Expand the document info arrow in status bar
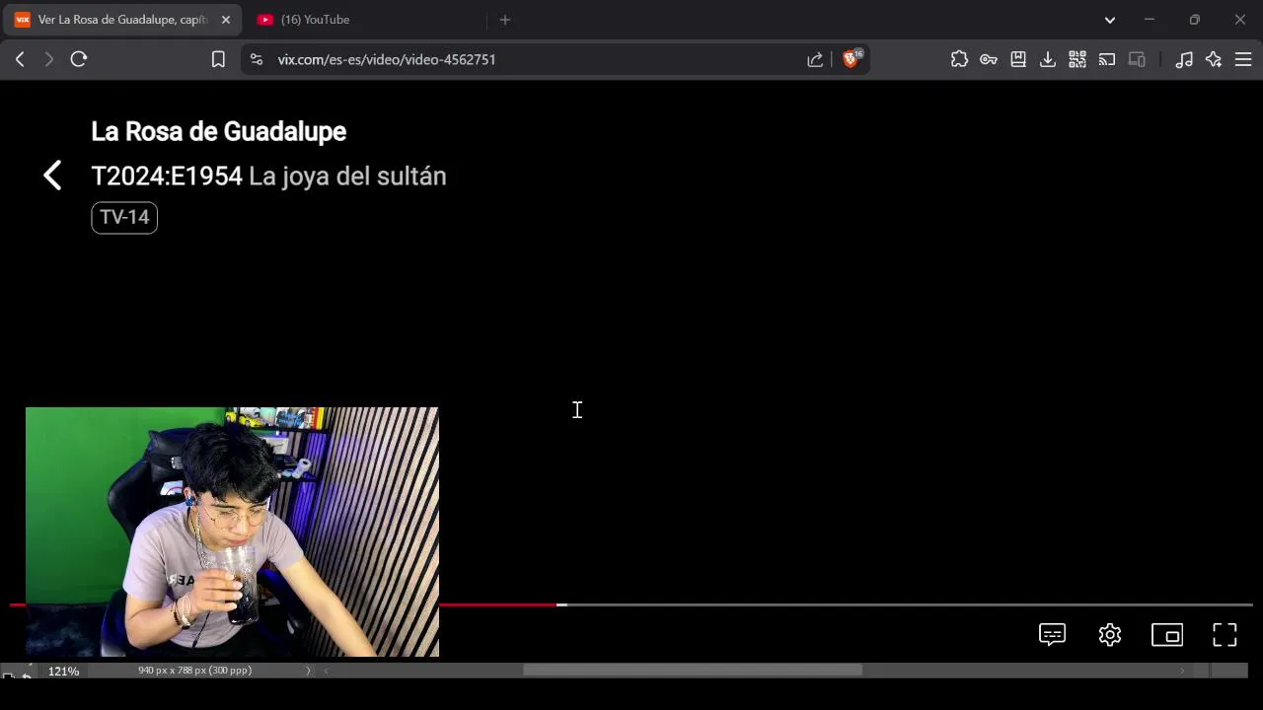The height and width of the screenshot is (710, 1263). (x=308, y=671)
